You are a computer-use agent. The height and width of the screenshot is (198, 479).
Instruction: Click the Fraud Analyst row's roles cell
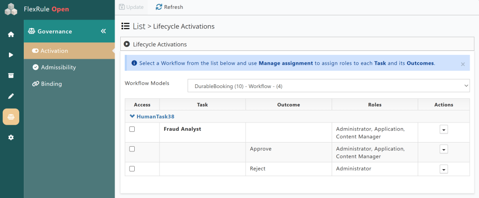click(375, 133)
